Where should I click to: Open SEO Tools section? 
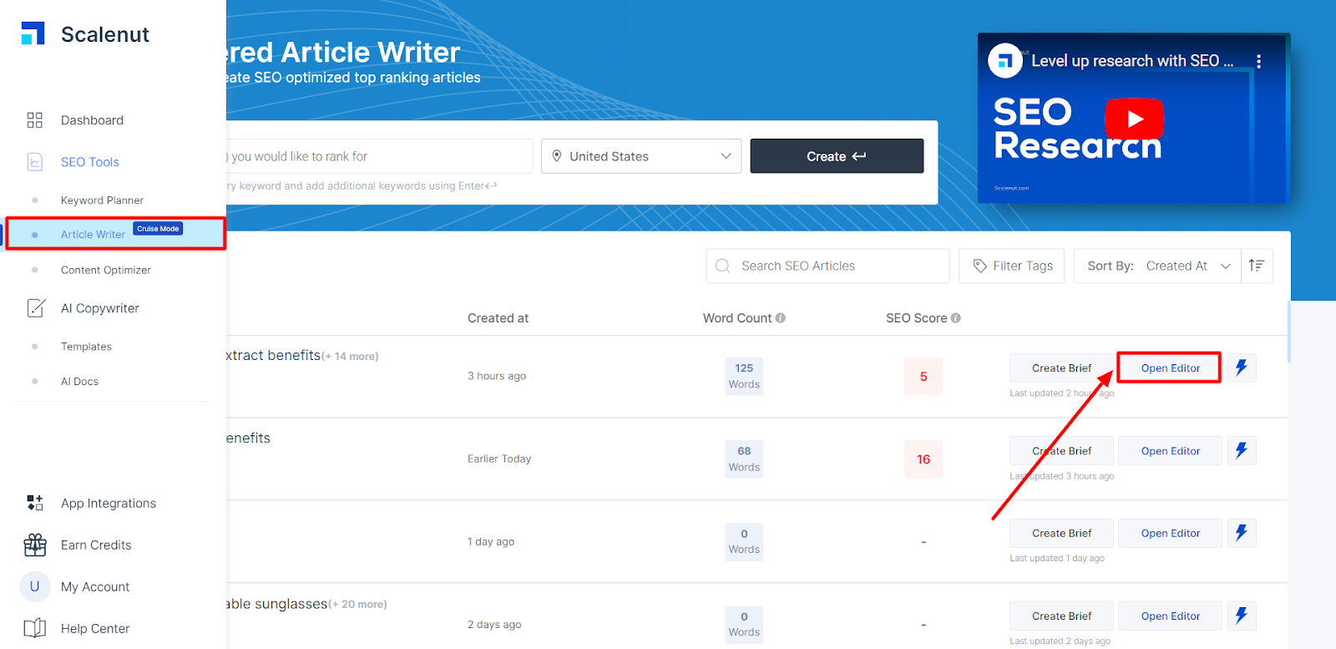pyautogui.click(x=90, y=162)
